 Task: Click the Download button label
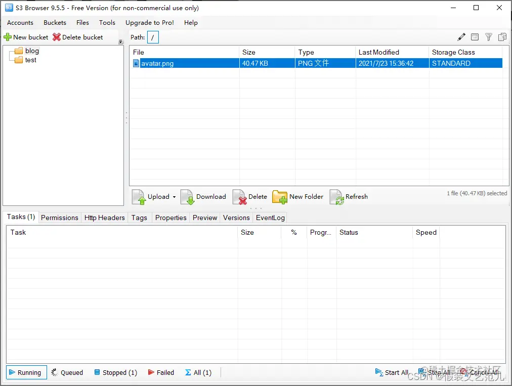tap(211, 197)
